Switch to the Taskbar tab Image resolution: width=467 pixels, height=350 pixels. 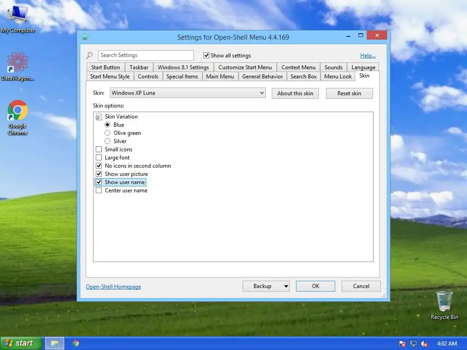pos(139,67)
